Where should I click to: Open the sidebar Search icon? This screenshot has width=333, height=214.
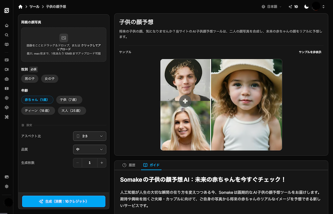click(x=7, y=35)
